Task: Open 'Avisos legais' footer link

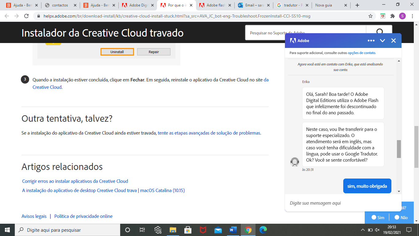Action: pyautogui.click(x=34, y=216)
